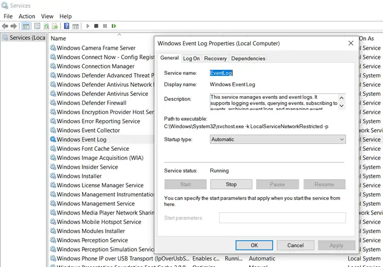Click gear icon of Windows Insider Service

click(53, 167)
